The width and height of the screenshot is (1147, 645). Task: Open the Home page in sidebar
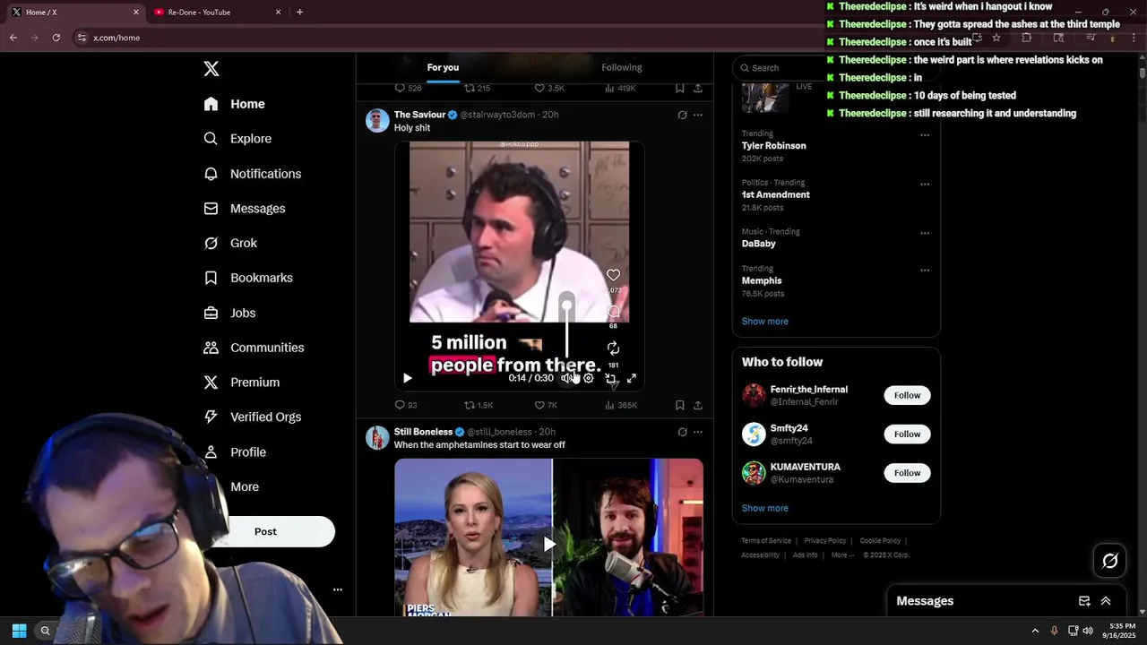[x=234, y=104]
